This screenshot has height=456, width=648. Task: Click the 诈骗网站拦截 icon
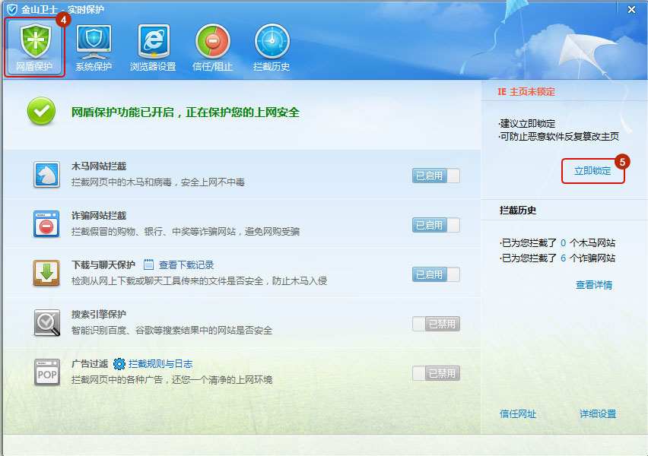pyautogui.click(x=46, y=224)
